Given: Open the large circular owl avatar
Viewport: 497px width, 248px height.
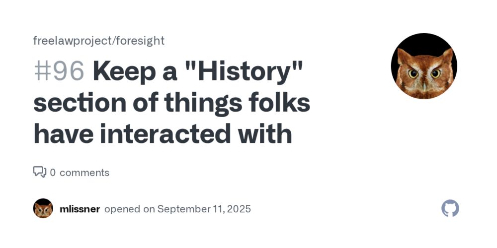Looking at the screenshot, I should pyautogui.click(x=424, y=66).
